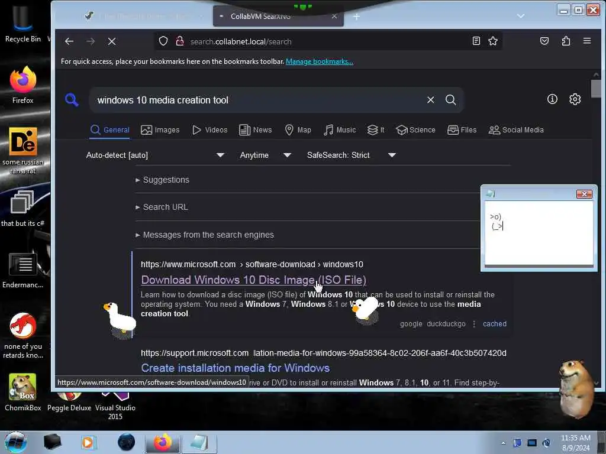Open 'some russian ran a rat' desktop icon
606x454 pixels.
point(23,151)
